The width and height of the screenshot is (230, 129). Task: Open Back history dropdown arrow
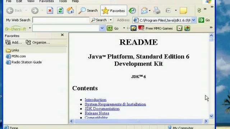tap(26, 10)
